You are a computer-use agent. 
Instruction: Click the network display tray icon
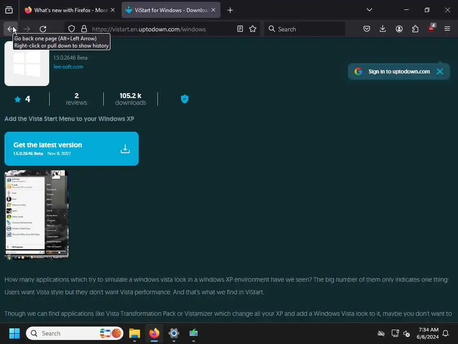[x=395, y=333]
